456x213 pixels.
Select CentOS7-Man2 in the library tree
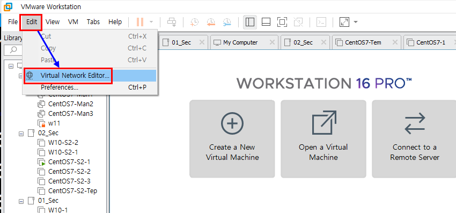tap(70, 104)
